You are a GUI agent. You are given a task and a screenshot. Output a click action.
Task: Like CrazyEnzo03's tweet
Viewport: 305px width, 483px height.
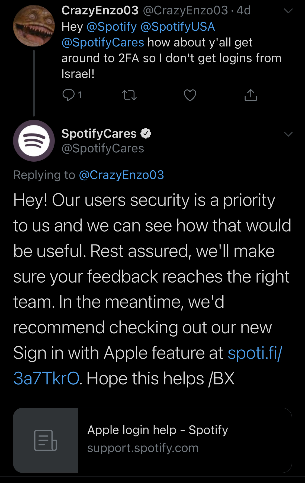click(190, 95)
